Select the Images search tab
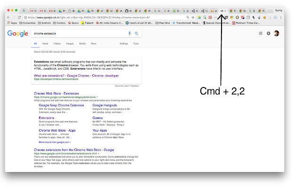 click(x=70, y=44)
